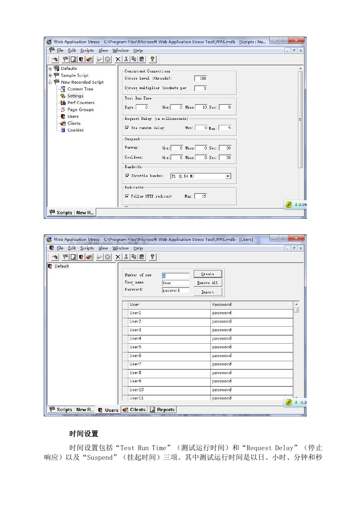Viewport: 362px width, 511px height.
Task: Select Page Groups in script tree
Action: click(x=80, y=110)
